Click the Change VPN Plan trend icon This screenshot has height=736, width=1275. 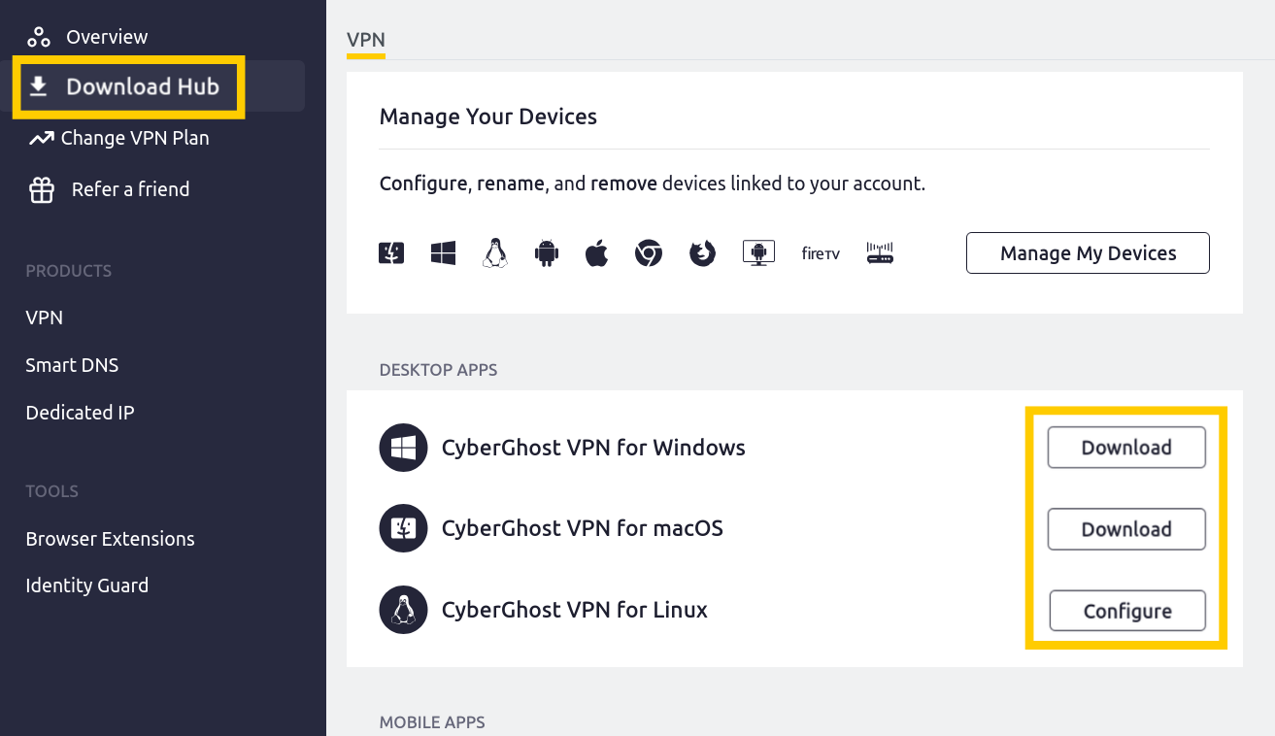[x=41, y=139]
